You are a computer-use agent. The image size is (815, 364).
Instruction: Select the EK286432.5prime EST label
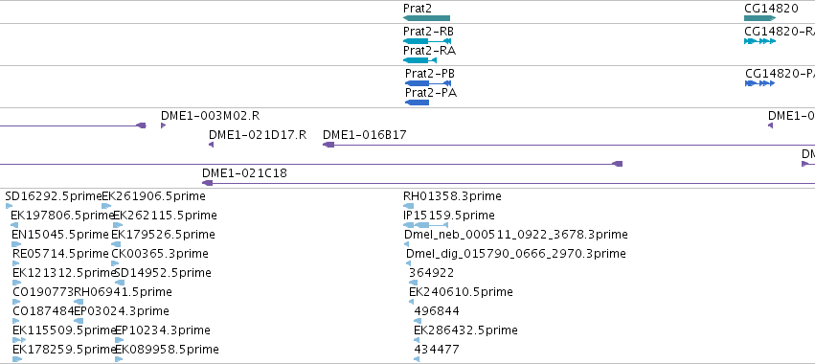[x=465, y=330]
